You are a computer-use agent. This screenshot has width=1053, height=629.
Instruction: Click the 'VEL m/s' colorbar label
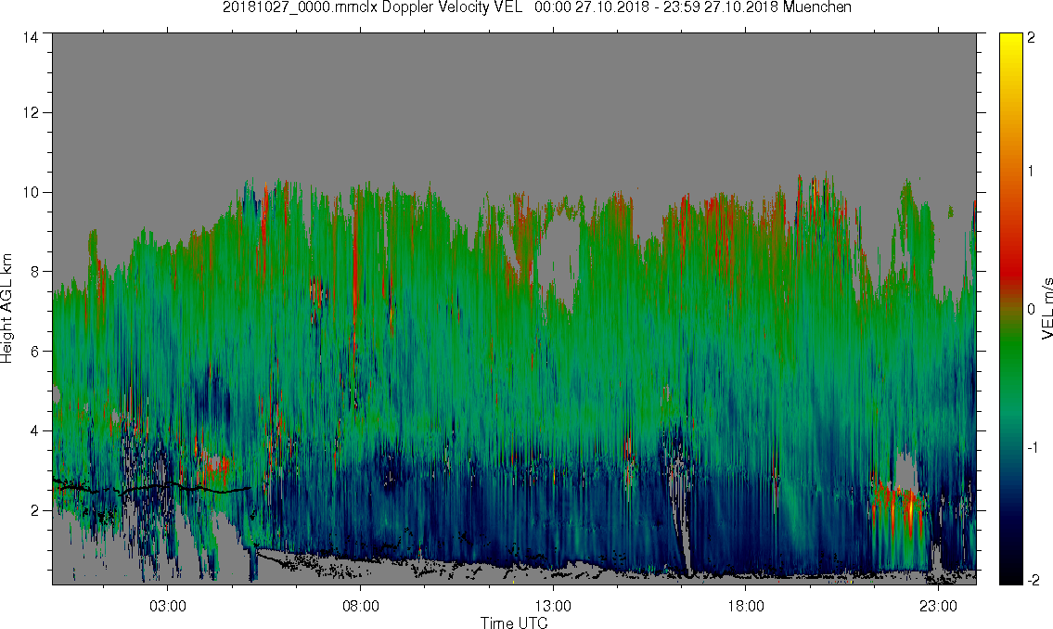pos(1047,307)
